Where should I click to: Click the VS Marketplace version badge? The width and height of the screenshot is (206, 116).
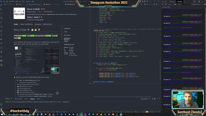(x=20, y=36)
